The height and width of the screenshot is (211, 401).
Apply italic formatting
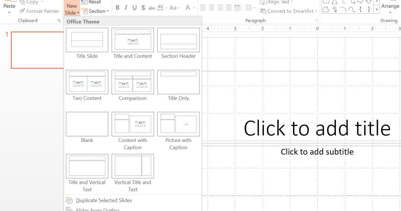126,7
